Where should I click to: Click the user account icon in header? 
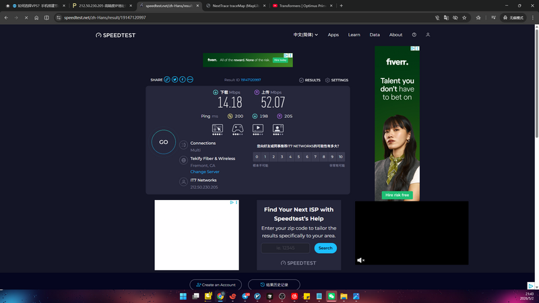pos(428,35)
